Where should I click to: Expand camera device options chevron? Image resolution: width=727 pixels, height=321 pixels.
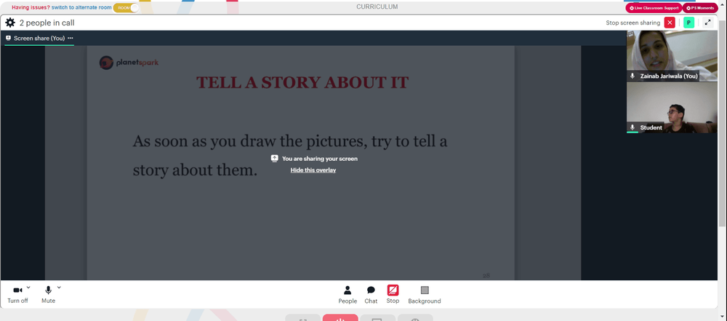28,288
